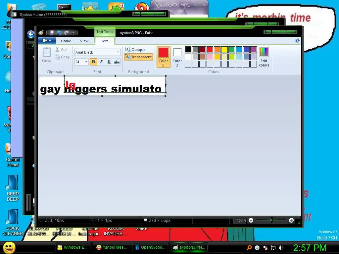
Task: Click the Paint palette icon in title bar
Action: coord(41,33)
